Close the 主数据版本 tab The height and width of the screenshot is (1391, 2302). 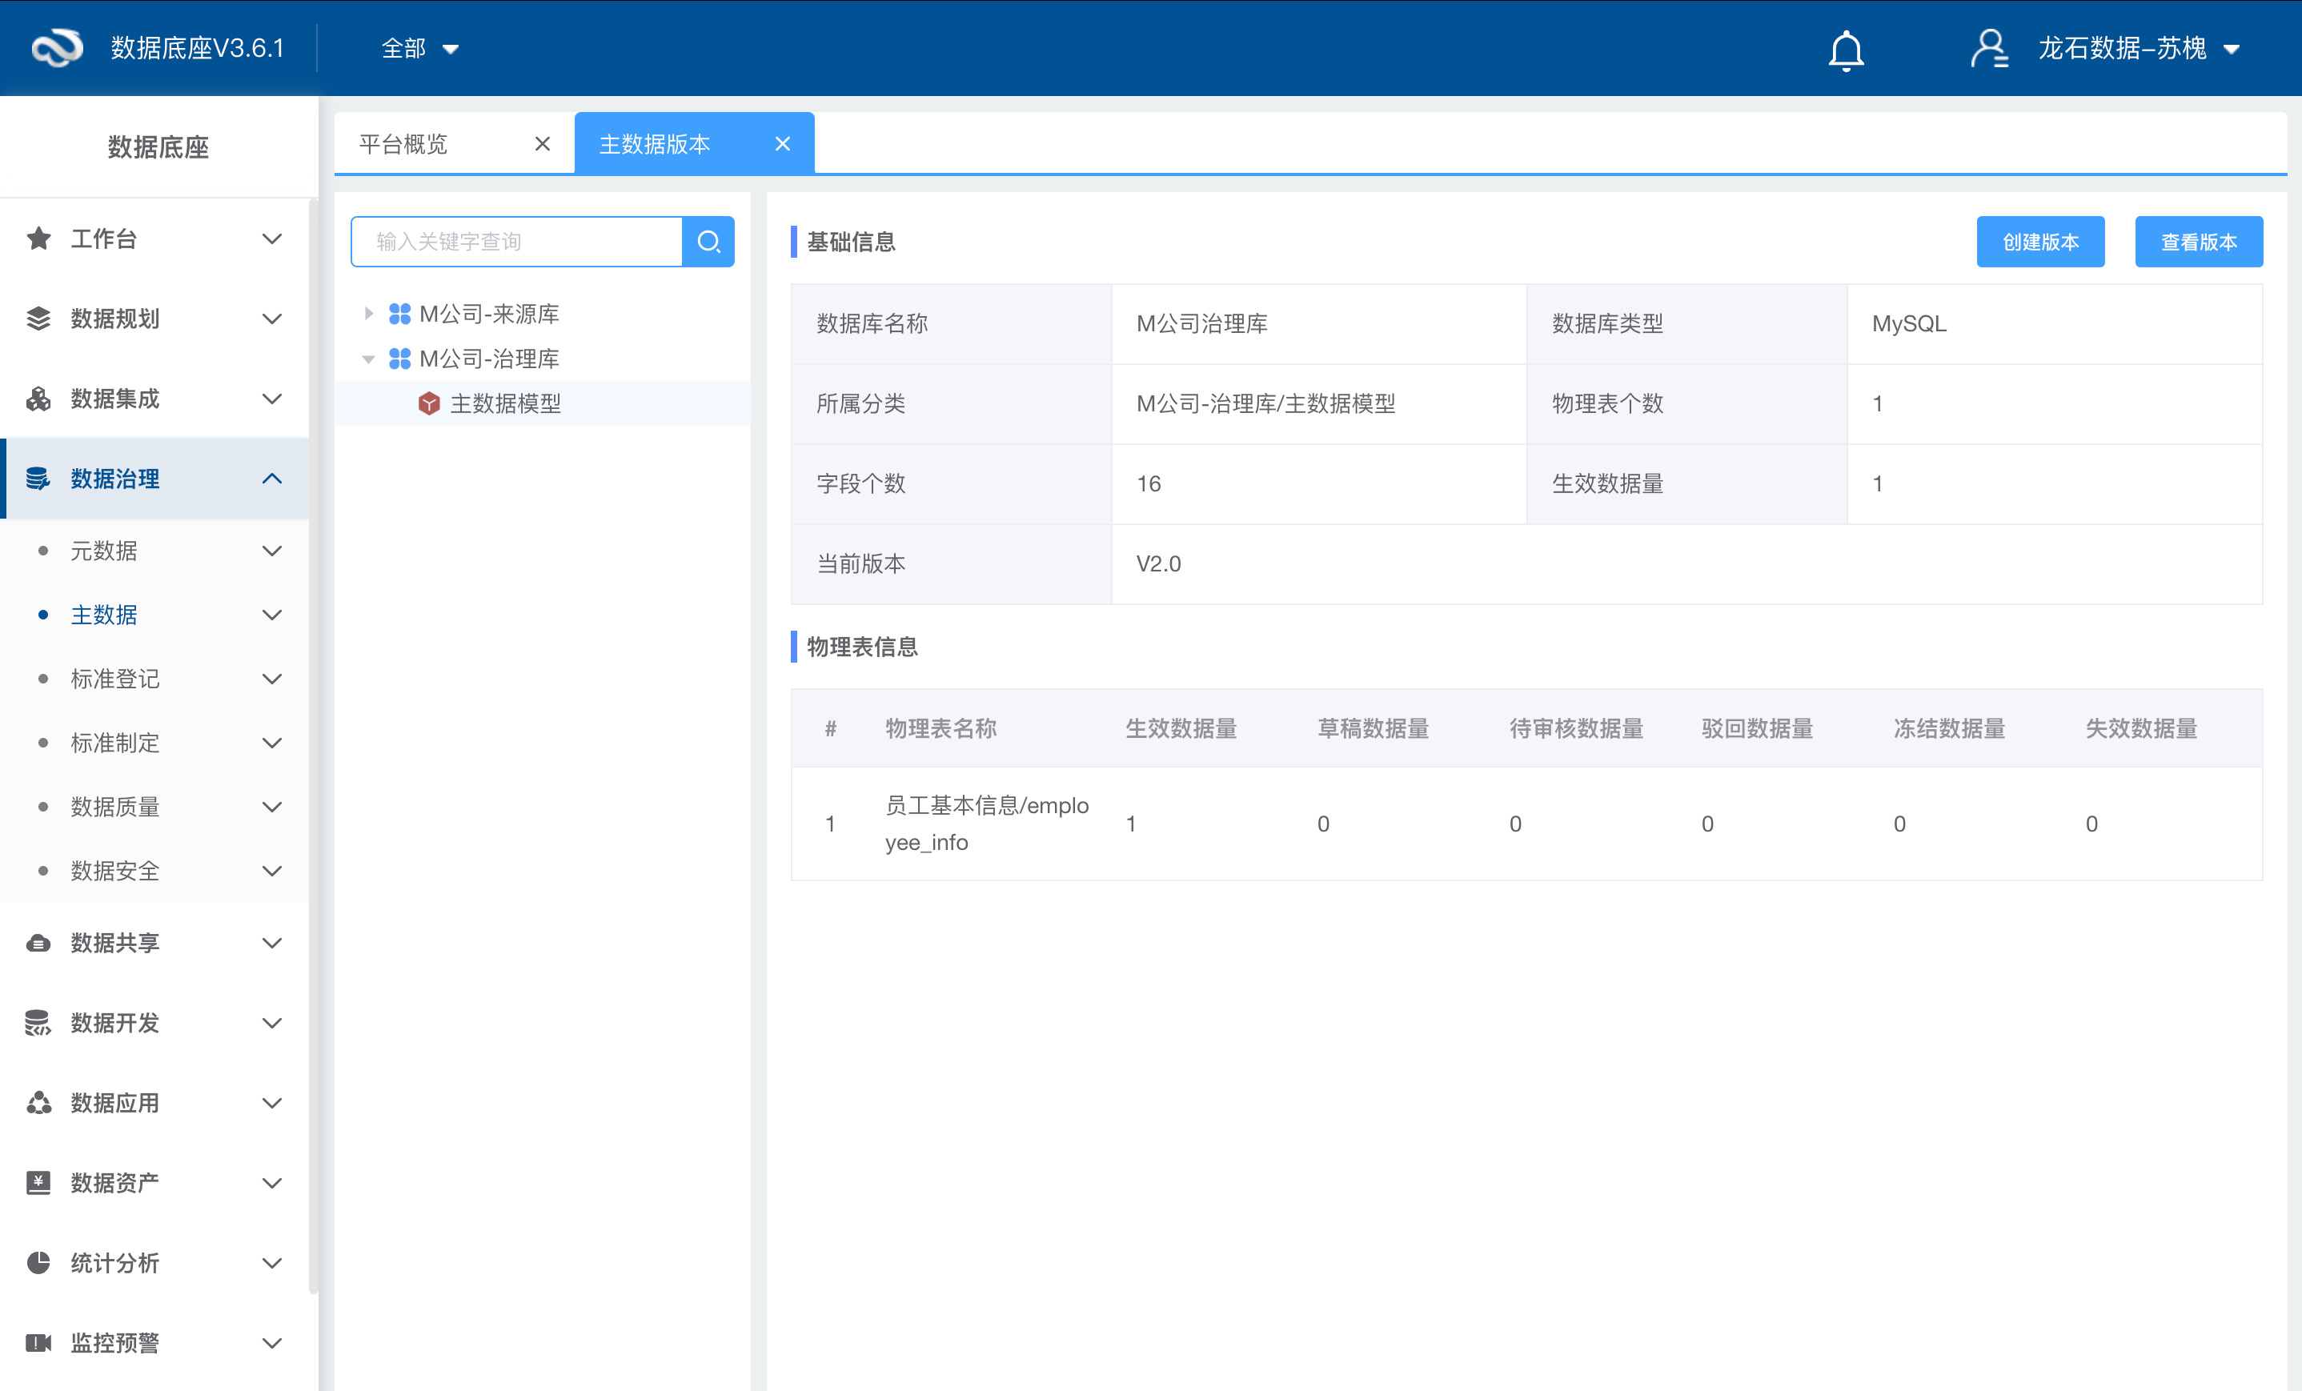tap(783, 144)
